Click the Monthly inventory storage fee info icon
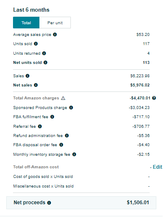This screenshot has width=166, height=218. coord(74,155)
